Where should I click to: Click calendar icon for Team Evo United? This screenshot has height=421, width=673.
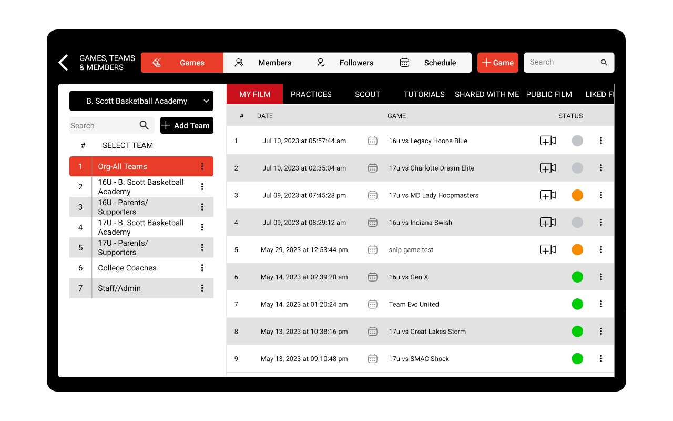point(373,304)
